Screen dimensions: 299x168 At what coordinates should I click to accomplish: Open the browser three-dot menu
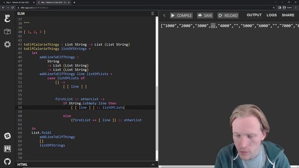(296, 7)
